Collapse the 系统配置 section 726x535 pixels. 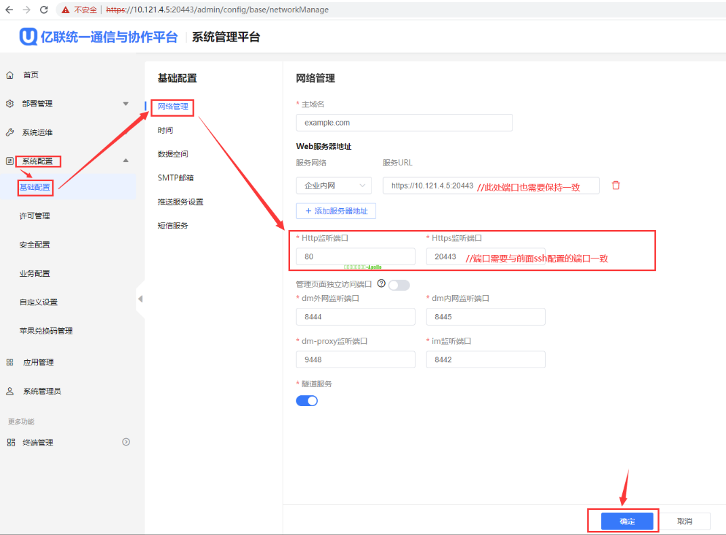(125, 161)
